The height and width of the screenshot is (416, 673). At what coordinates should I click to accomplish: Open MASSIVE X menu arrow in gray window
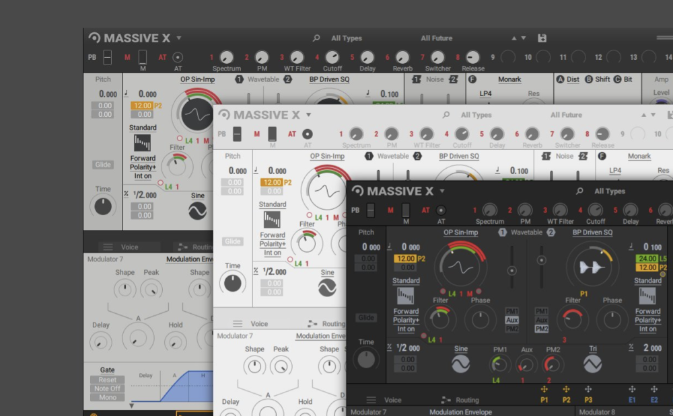tap(179, 38)
